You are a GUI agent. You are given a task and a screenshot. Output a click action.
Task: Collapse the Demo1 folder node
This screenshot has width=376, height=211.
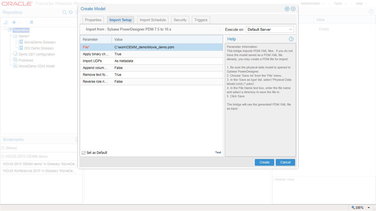(x=10, y=36)
